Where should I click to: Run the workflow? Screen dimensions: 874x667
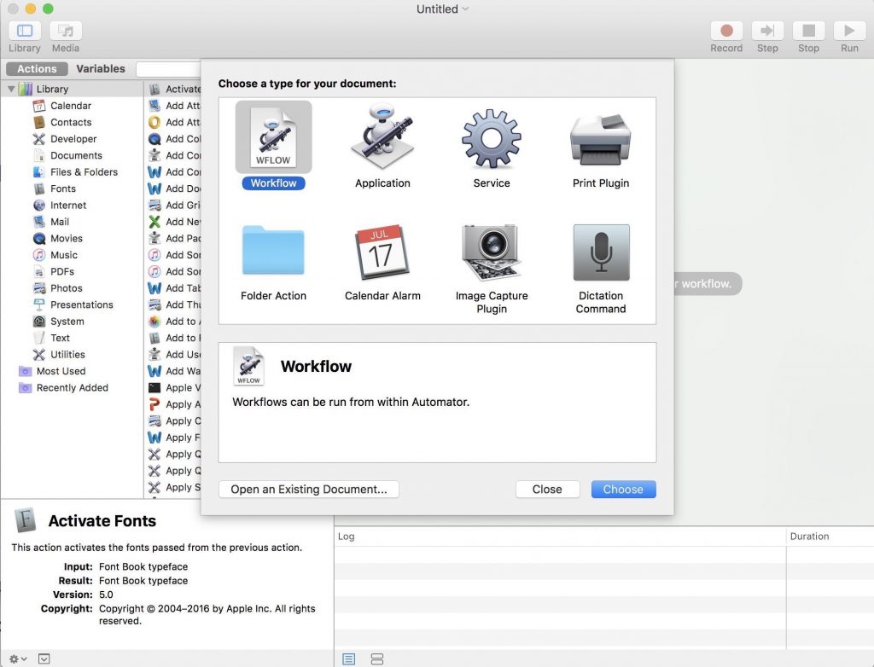pos(849,31)
